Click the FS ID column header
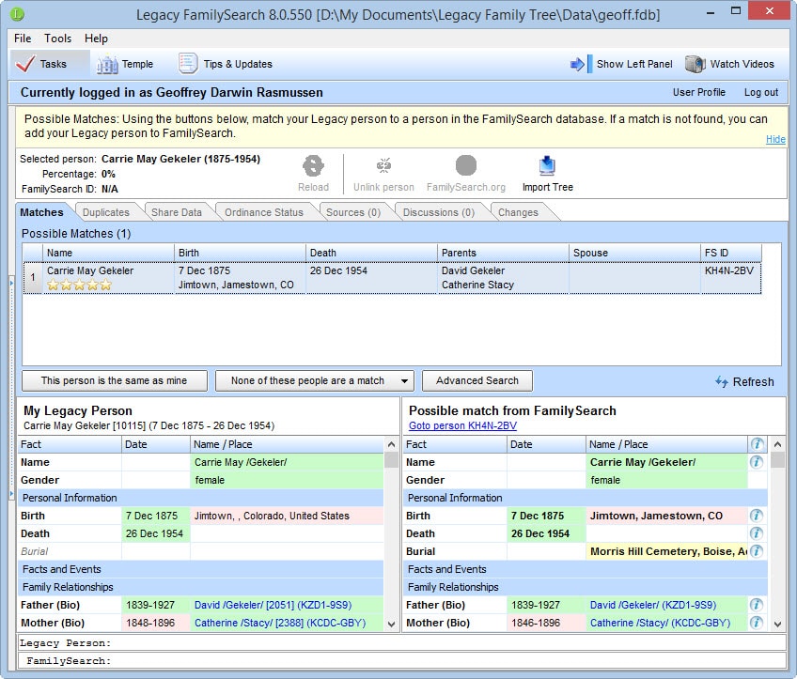Viewport: 797px width, 679px height. (x=731, y=253)
